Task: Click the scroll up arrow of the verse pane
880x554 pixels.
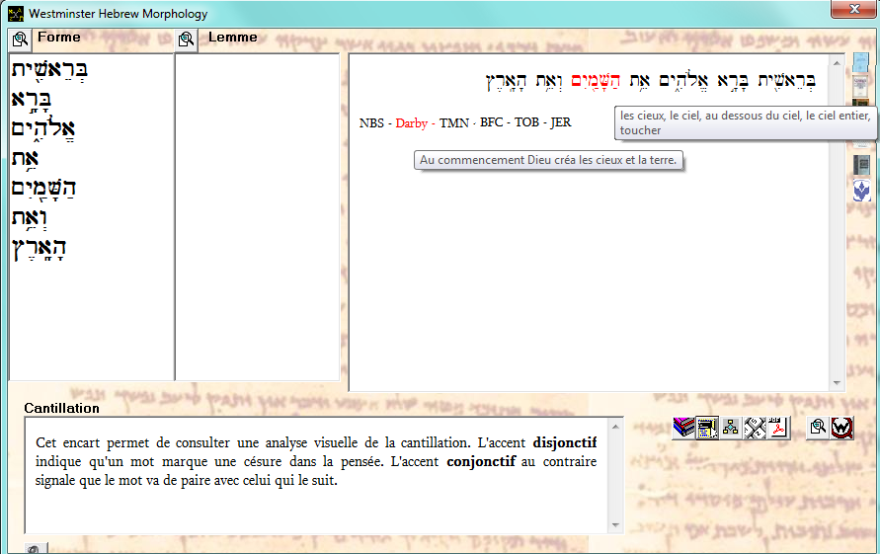Action: [x=837, y=63]
